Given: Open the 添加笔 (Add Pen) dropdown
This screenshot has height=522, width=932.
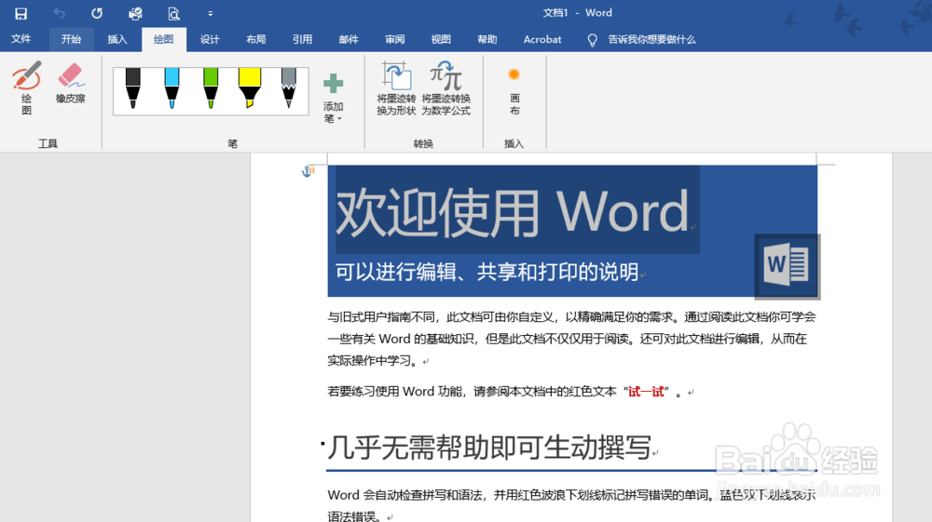Looking at the screenshot, I should pyautogui.click(x=333, y=98).
